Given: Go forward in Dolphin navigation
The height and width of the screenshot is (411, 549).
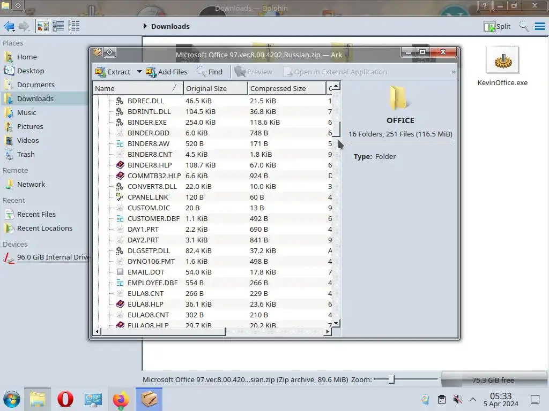Looking at the screenshot, I should 24,26.
